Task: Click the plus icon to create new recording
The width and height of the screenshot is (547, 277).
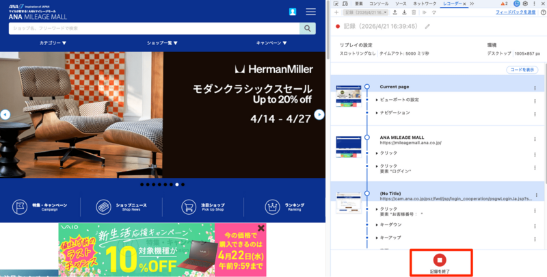Action: pyautogui.click(x=336, y=12)
